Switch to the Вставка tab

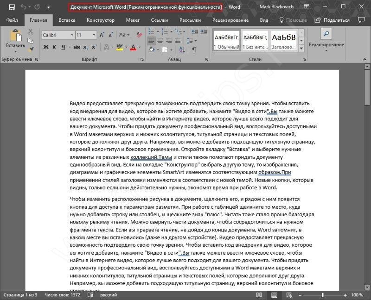click(67, 20)
